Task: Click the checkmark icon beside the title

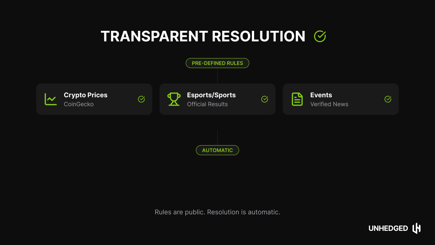Action: pyautogui.click(x=319, y=36)
